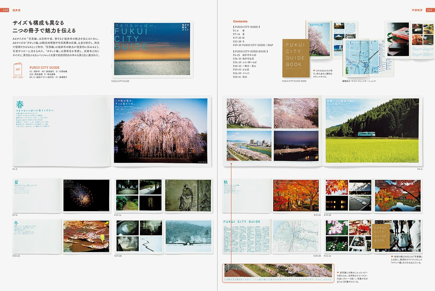Click the 福井県 header label

tap(16, 10)
